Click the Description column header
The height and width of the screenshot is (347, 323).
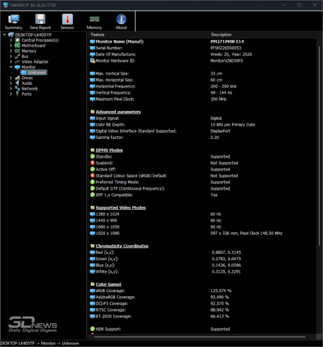tap(262, 35)
